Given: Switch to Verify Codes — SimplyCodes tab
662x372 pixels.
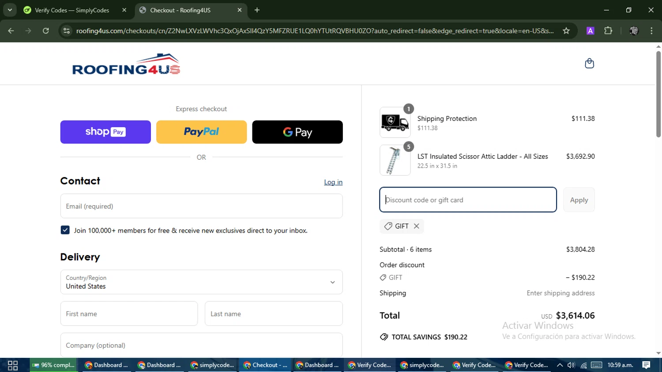Looking at the screenshot, I should 71,10.
